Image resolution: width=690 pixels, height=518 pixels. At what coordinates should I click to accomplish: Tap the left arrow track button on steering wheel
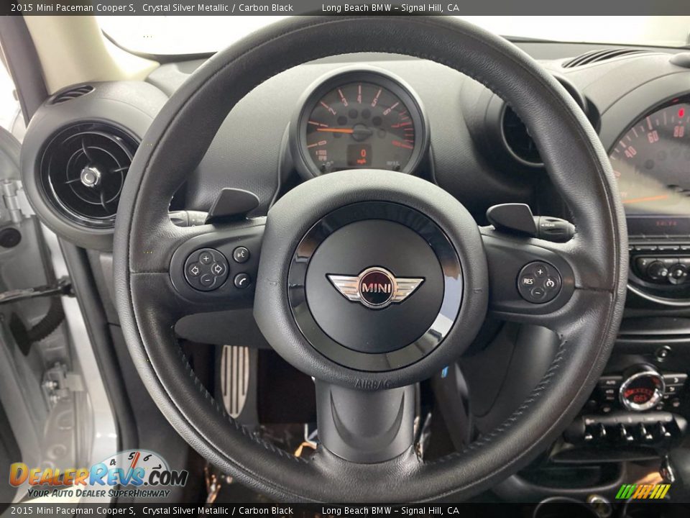point(195,270)
